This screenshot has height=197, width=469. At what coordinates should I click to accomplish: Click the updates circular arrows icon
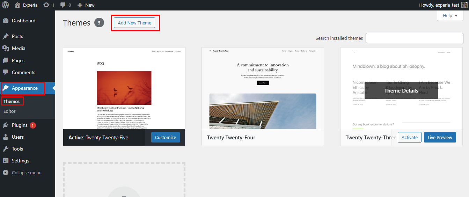coord(46,5)
